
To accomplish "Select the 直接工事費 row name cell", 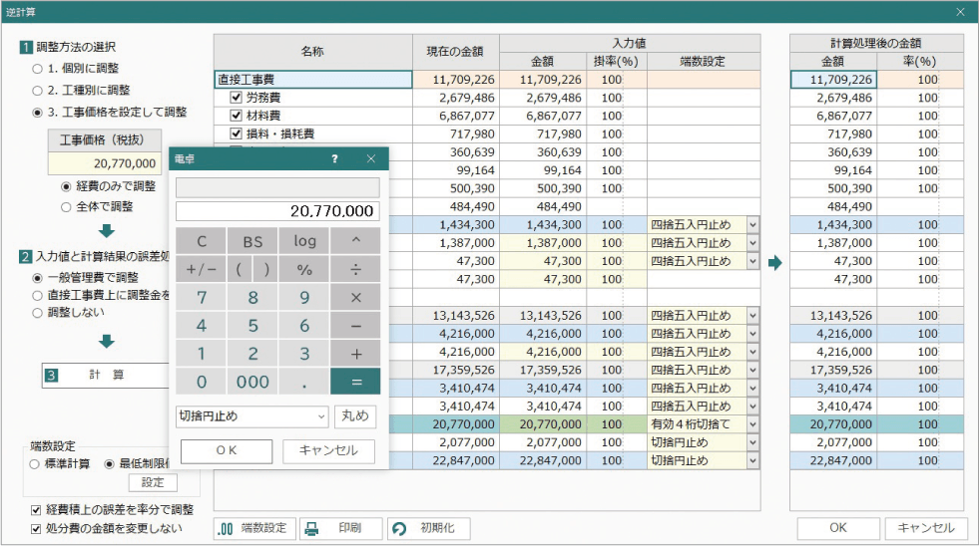I will pos(313,80).
